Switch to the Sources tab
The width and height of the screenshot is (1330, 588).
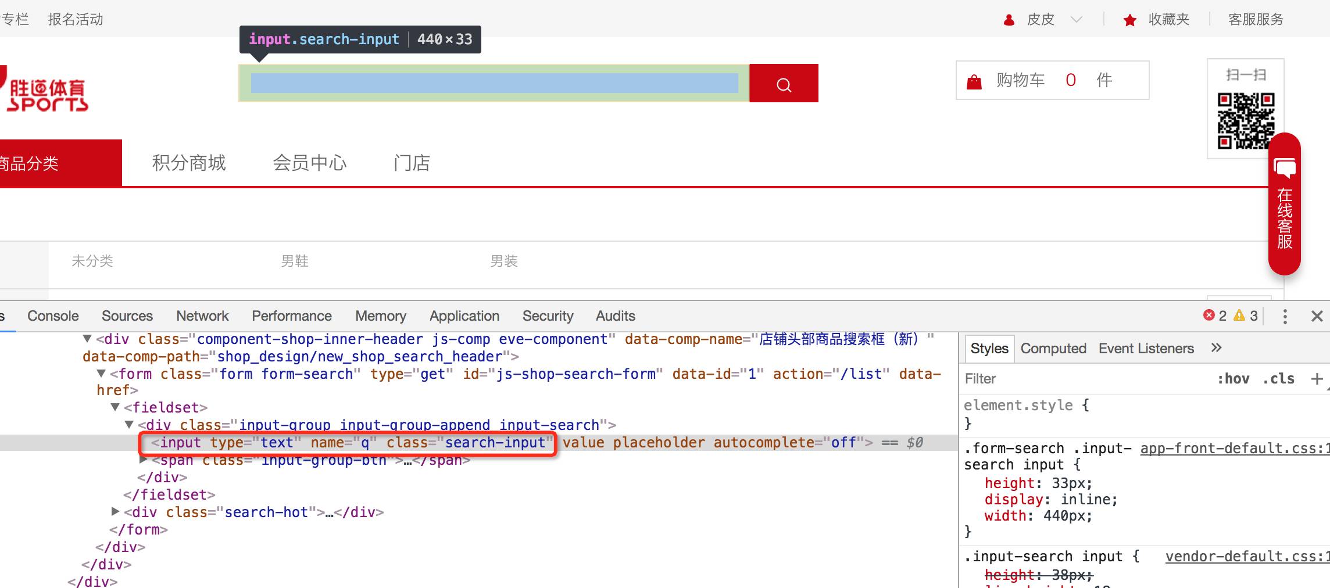(127, 316)
